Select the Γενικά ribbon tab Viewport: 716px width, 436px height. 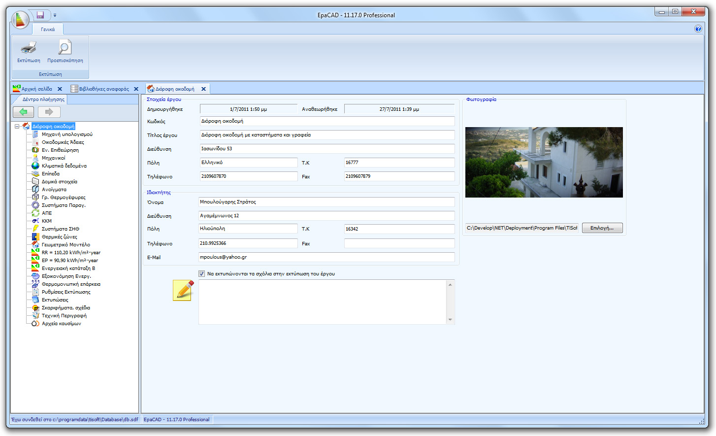[x=47, y=29]
